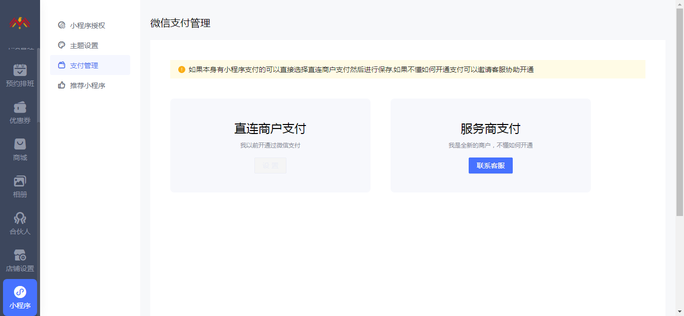Click the text 我是全新的商户，不懂如何开通
This screenshot has width=684, height=316.
(491, 145)
